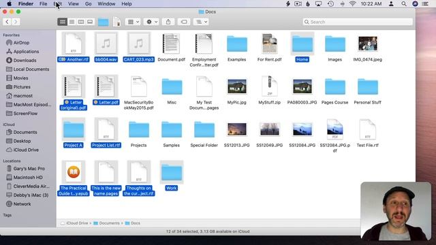Viewport: 436px width, 245px height.
Task: Click iCloud Drive in path bar
Action: [74, 223]
